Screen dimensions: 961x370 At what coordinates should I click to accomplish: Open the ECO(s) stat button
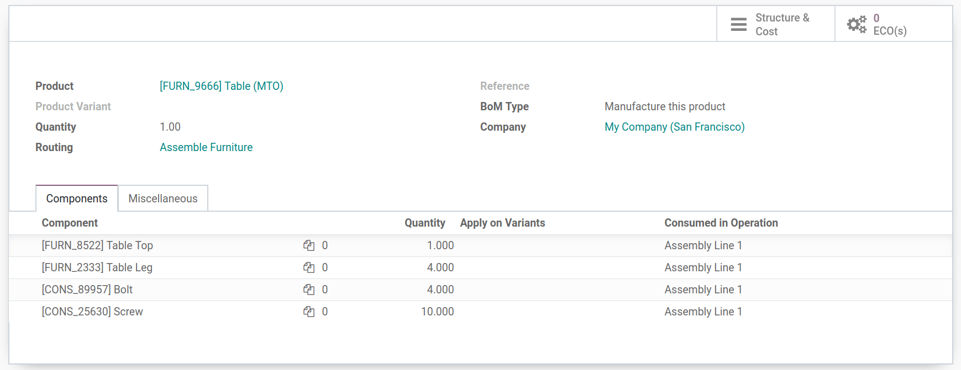893,24
